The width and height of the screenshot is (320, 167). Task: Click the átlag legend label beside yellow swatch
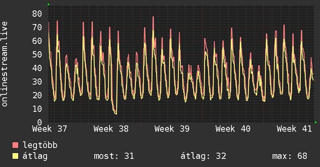[35, 156]
